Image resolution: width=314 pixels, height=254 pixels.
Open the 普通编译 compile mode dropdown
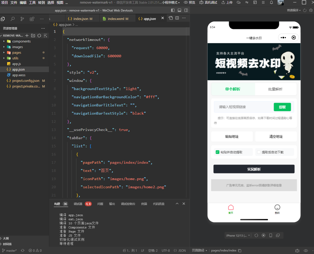point(294,10)
